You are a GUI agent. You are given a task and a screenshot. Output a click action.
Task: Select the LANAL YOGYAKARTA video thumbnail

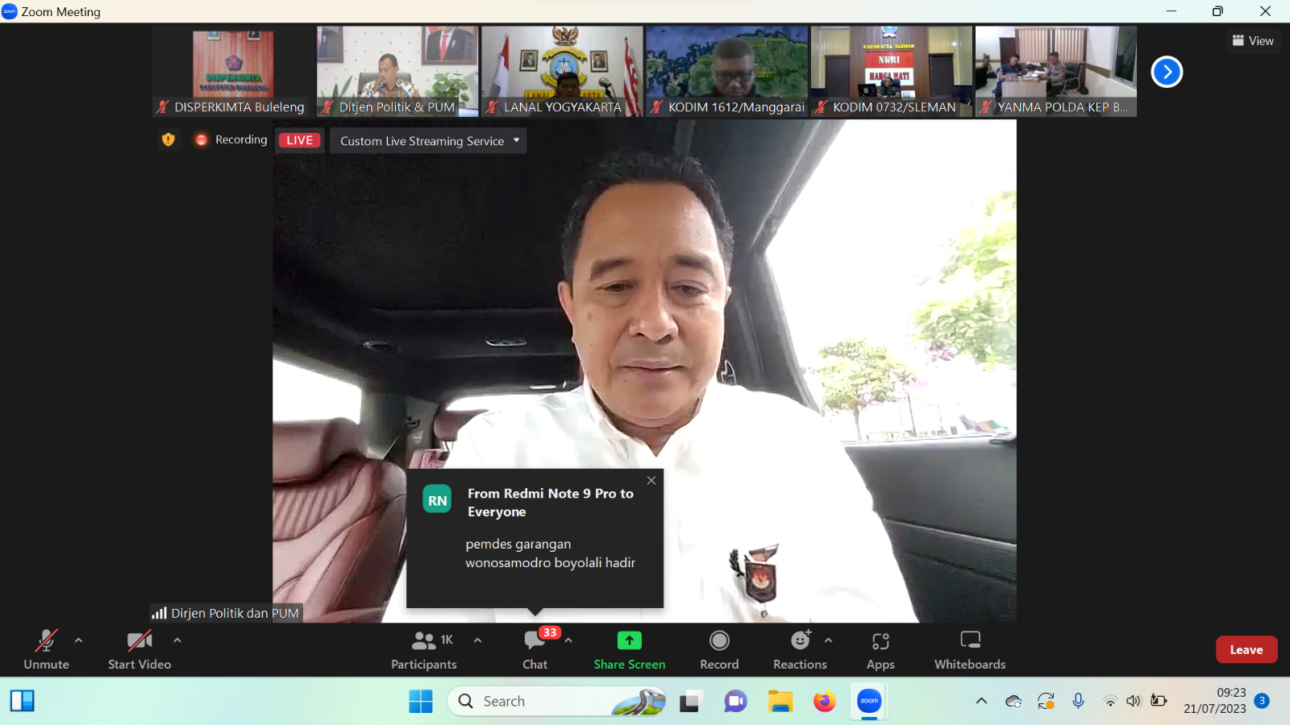click(562, 72)
